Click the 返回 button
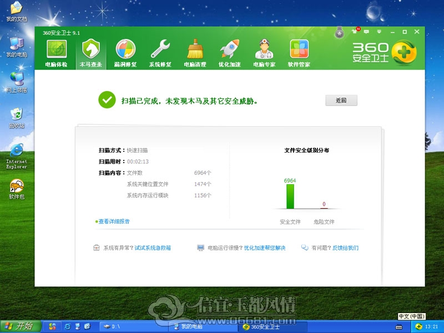This screenshot has height=333, width=444. (341, 100)
